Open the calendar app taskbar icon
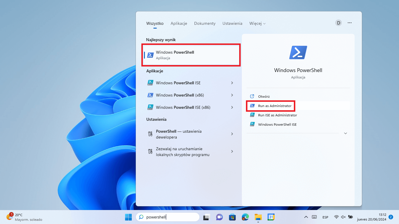Viewport: 399px width, 224px height. click(271, 217)
